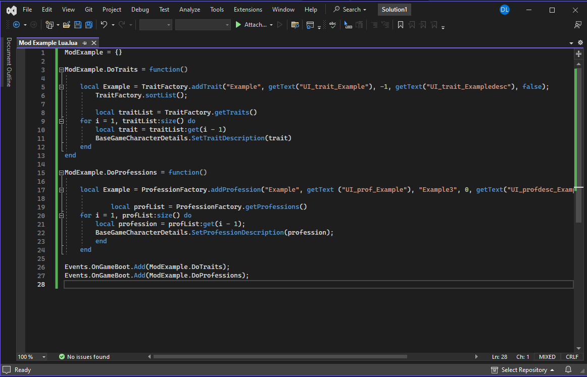Click the Navigate Backward arrow icon
The image size is (587, 377).
tap(16, 25)
